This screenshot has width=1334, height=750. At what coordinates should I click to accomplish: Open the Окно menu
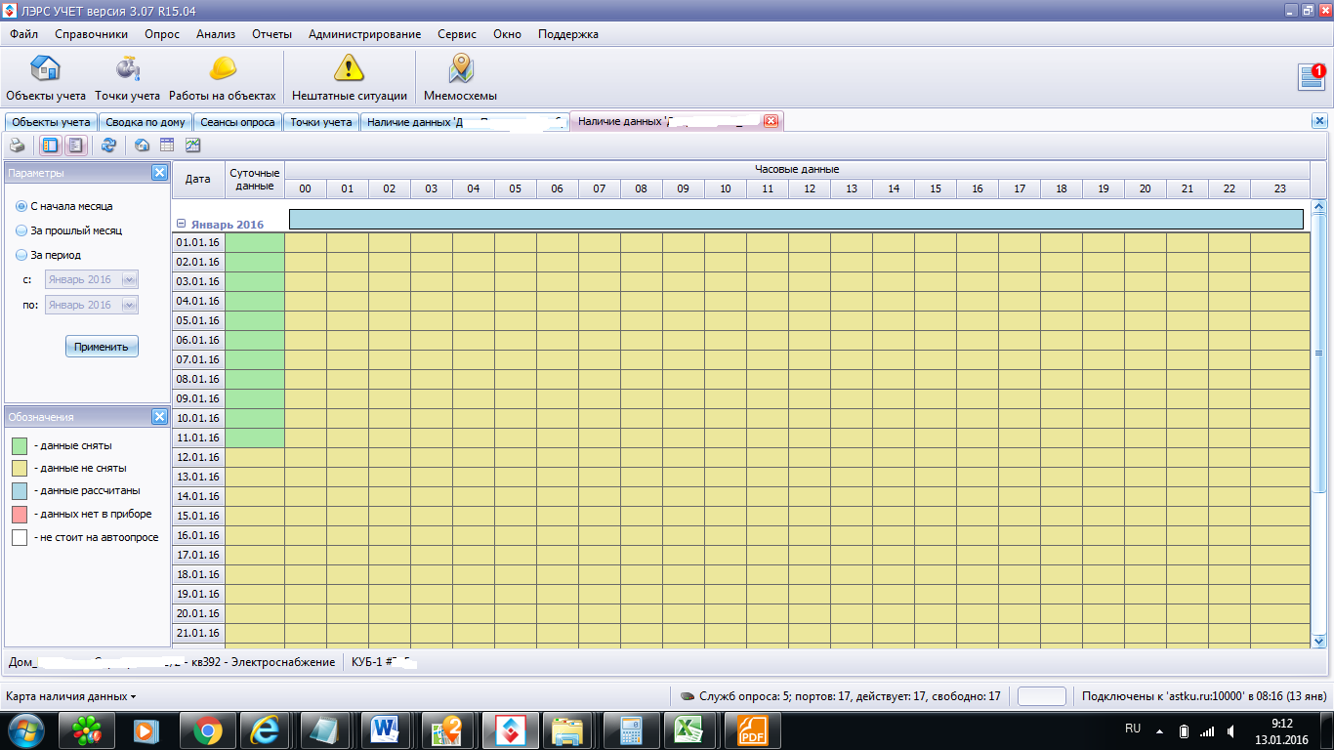click(x=508, y=34)
